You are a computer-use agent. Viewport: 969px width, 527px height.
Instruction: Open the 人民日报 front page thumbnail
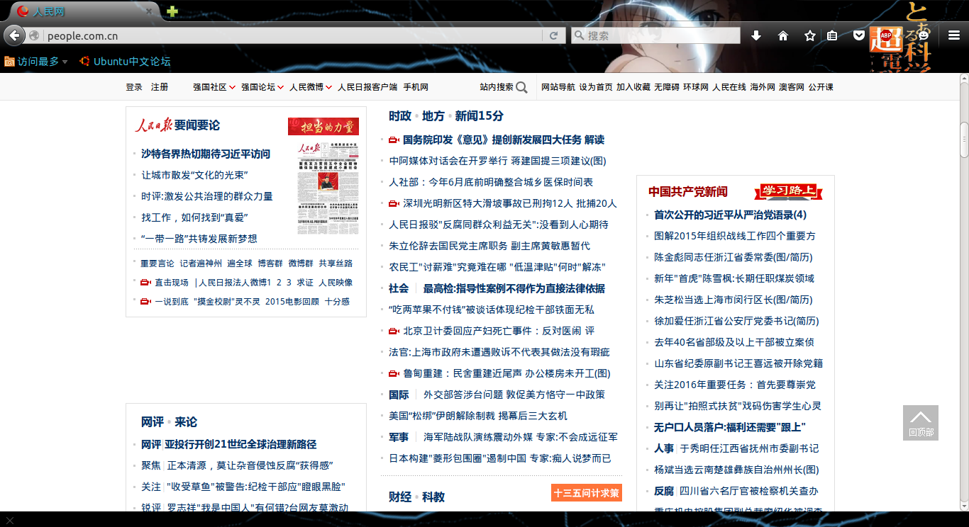(x=328, y=188)
